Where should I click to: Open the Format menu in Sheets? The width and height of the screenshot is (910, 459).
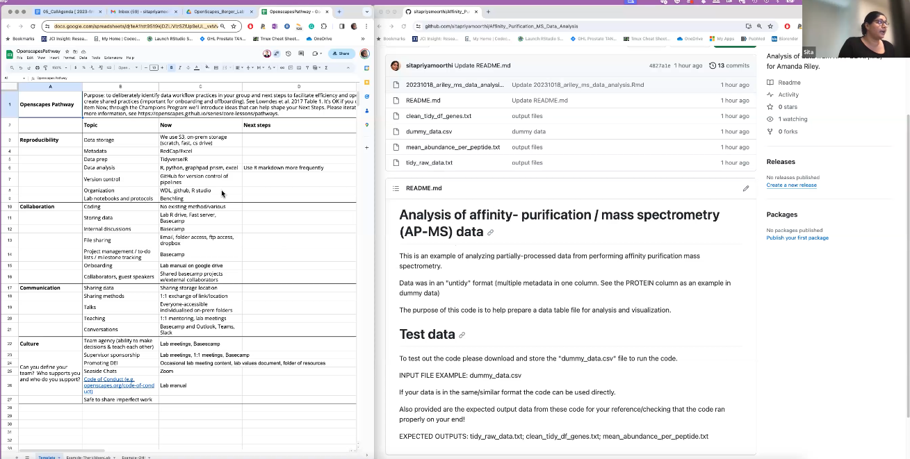[69, 58]
